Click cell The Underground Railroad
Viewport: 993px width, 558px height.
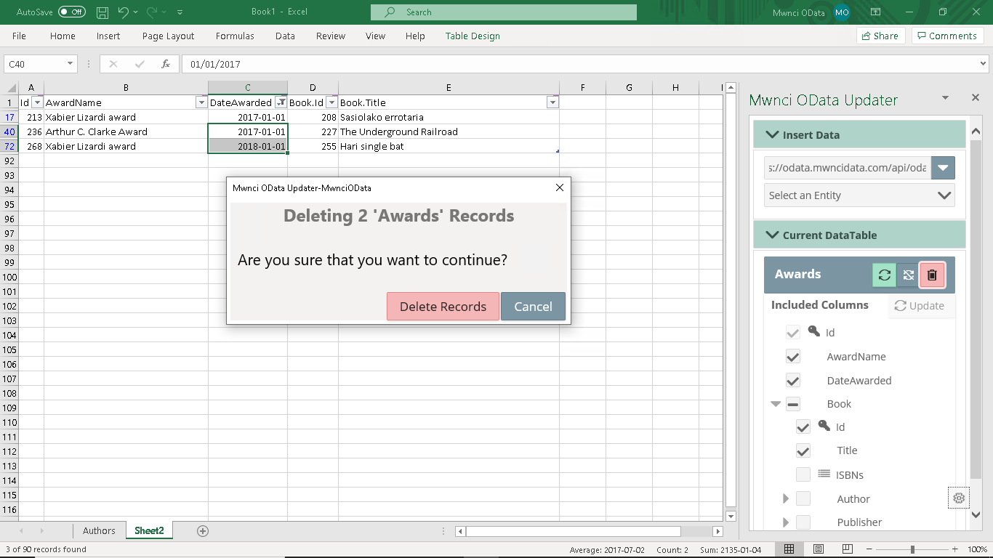449,132
